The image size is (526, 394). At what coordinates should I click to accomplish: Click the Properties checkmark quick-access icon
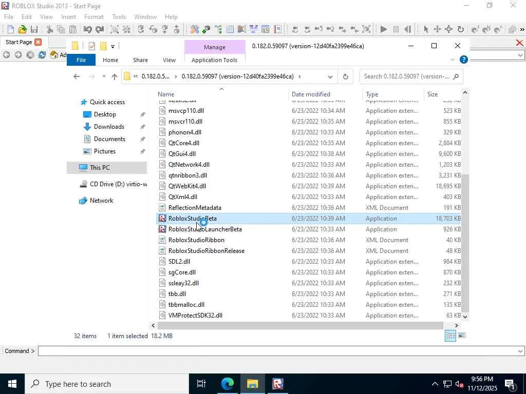(x=92, y=46)
